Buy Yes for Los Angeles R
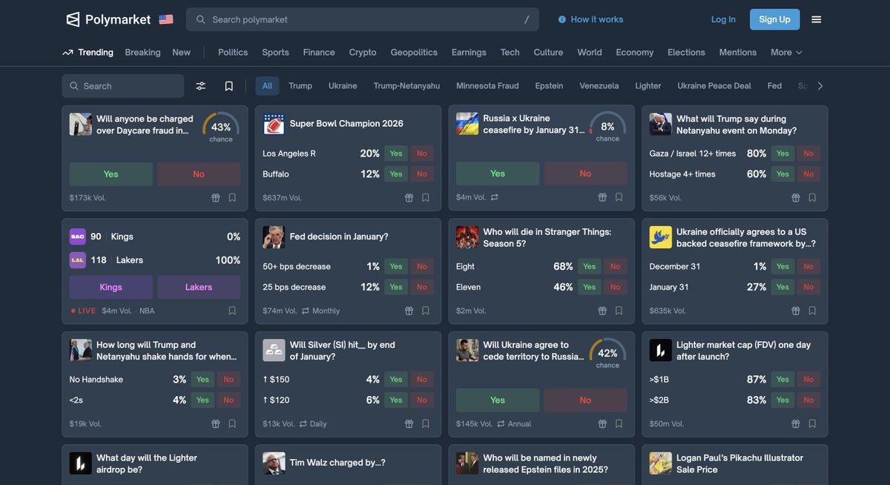 pos(396,154)
